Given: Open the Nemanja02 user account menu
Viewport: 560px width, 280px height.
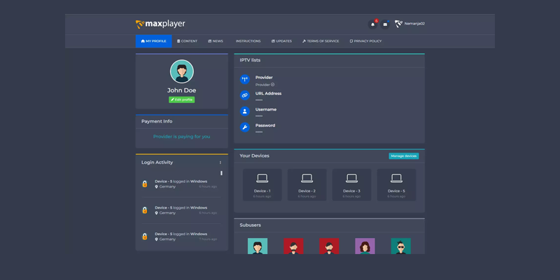Looking at the screenshot, I should click(409, 24).
